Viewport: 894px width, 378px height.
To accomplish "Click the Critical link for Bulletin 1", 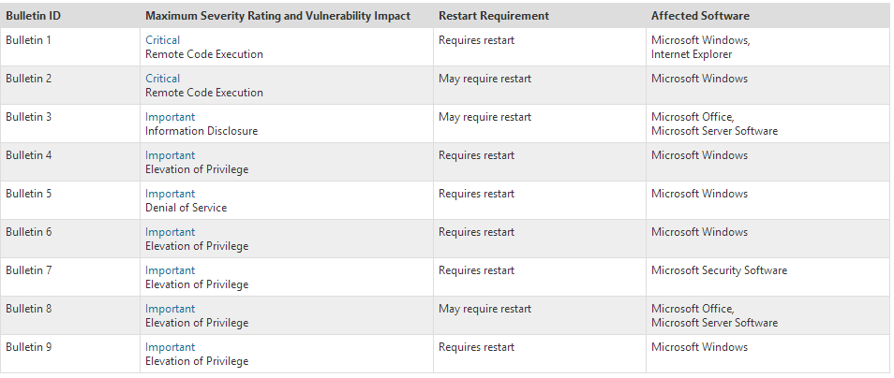I will [162, 40].
